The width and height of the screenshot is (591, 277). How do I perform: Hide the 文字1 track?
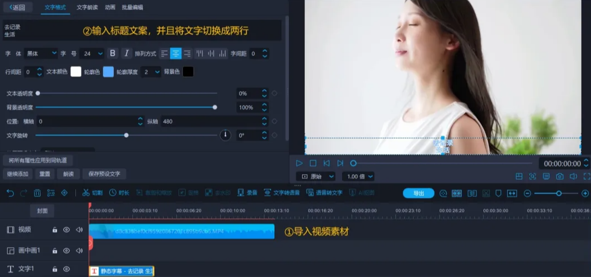point(67,269)
